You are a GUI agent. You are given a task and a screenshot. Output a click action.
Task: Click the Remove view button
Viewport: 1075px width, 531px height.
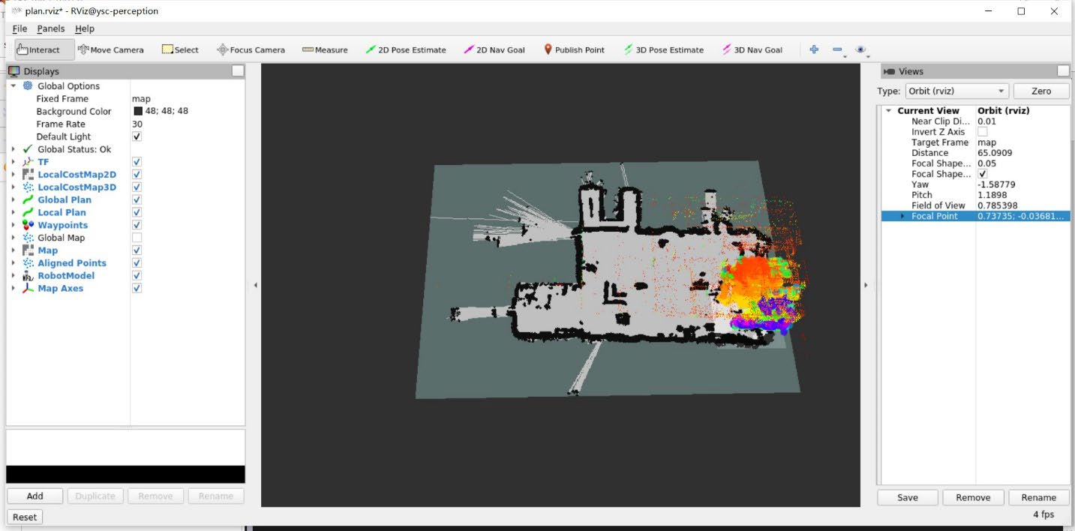[x=973, y=497]
